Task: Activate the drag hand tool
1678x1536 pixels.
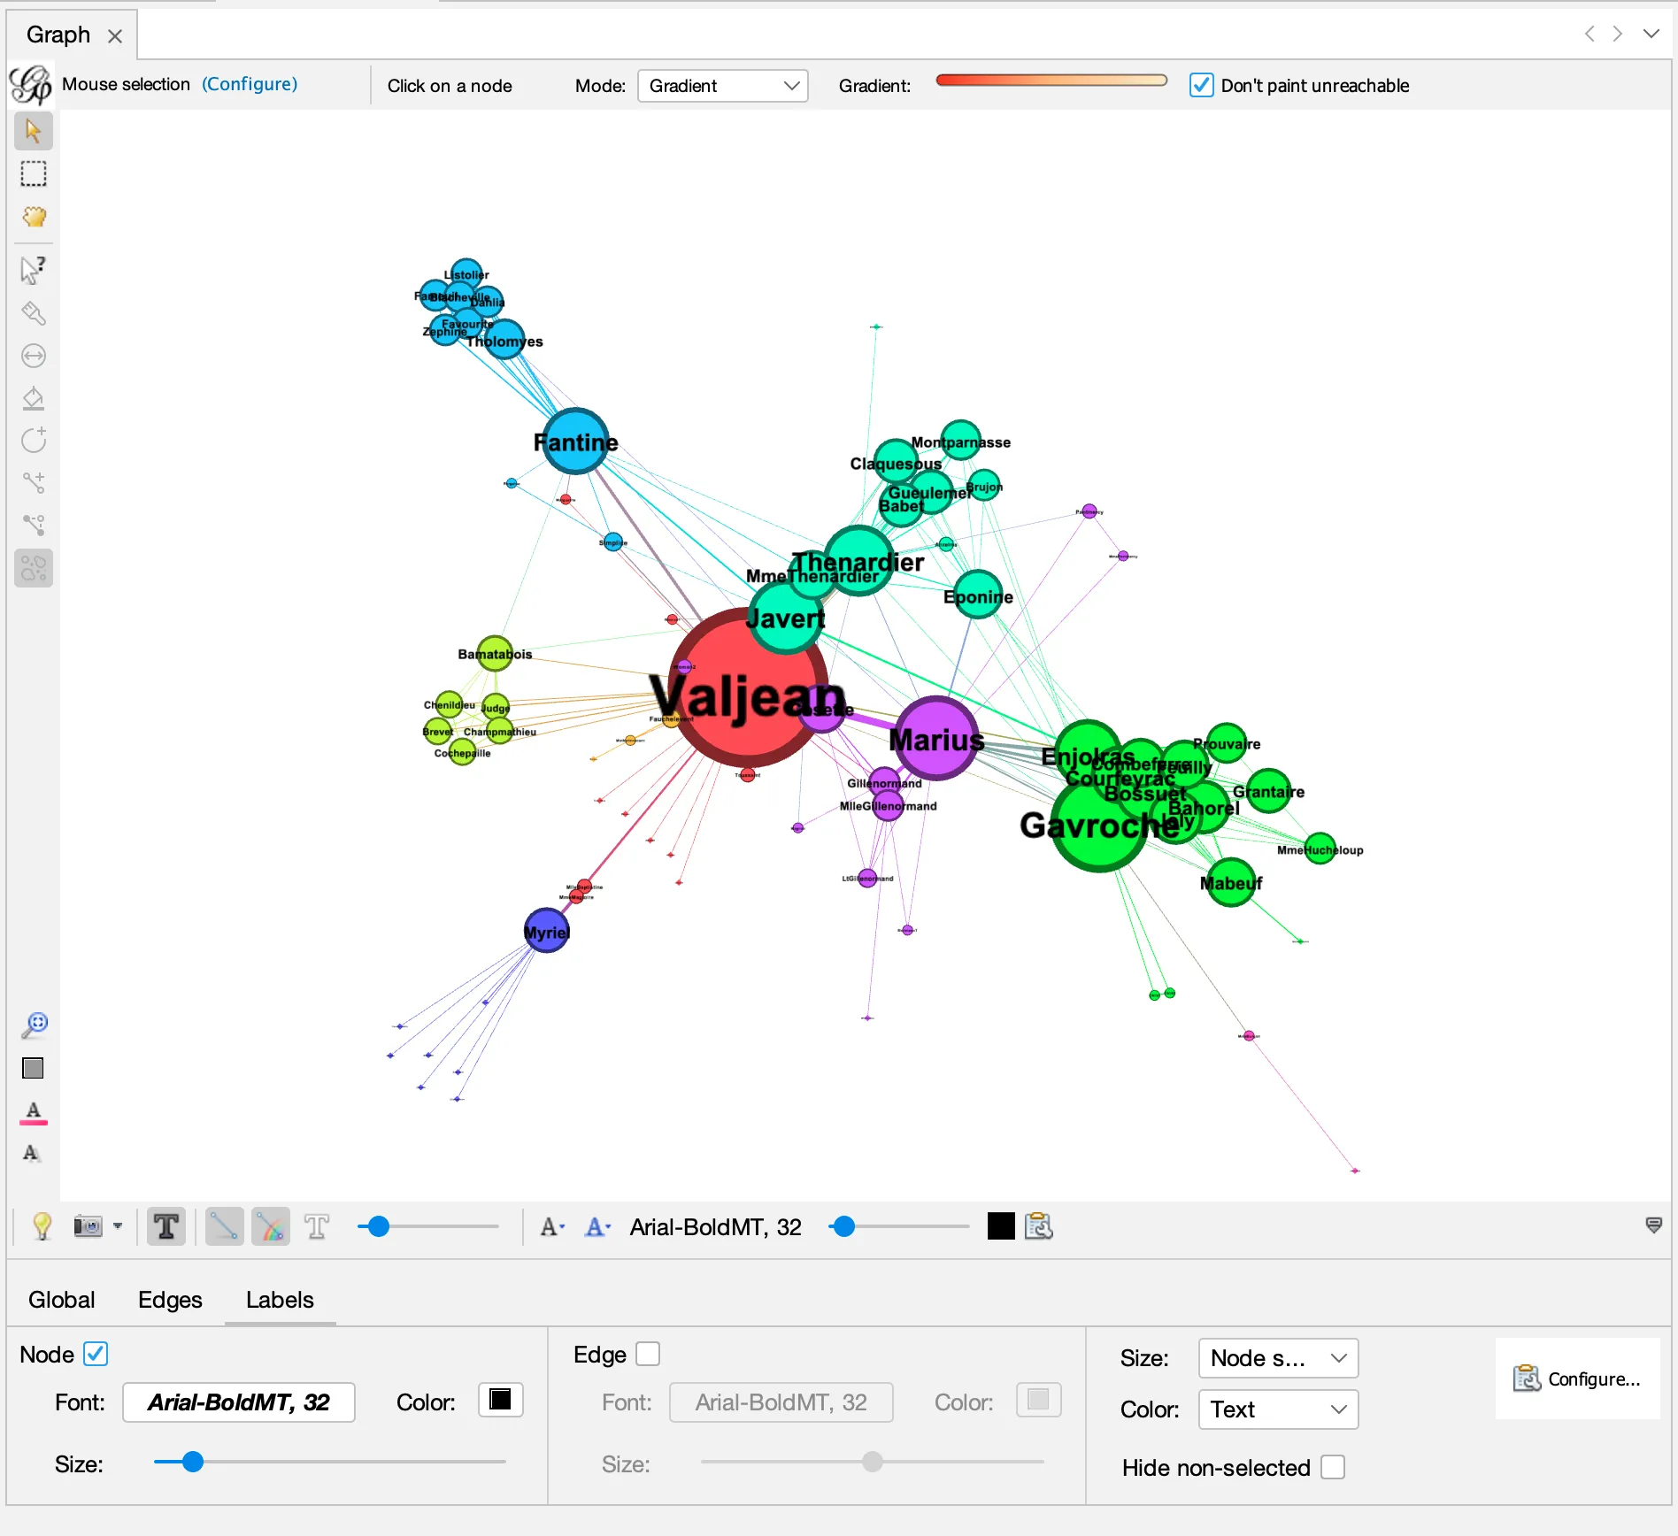Action: 34,218
